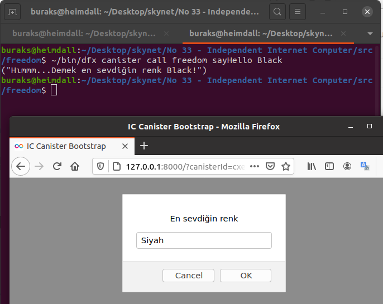
Task: Click the terminal search magnifier icon
Action: (x=277, y=12)
